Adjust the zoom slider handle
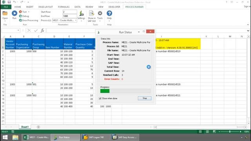This screenshot has height=141, width=251. (x=230, y=132)
